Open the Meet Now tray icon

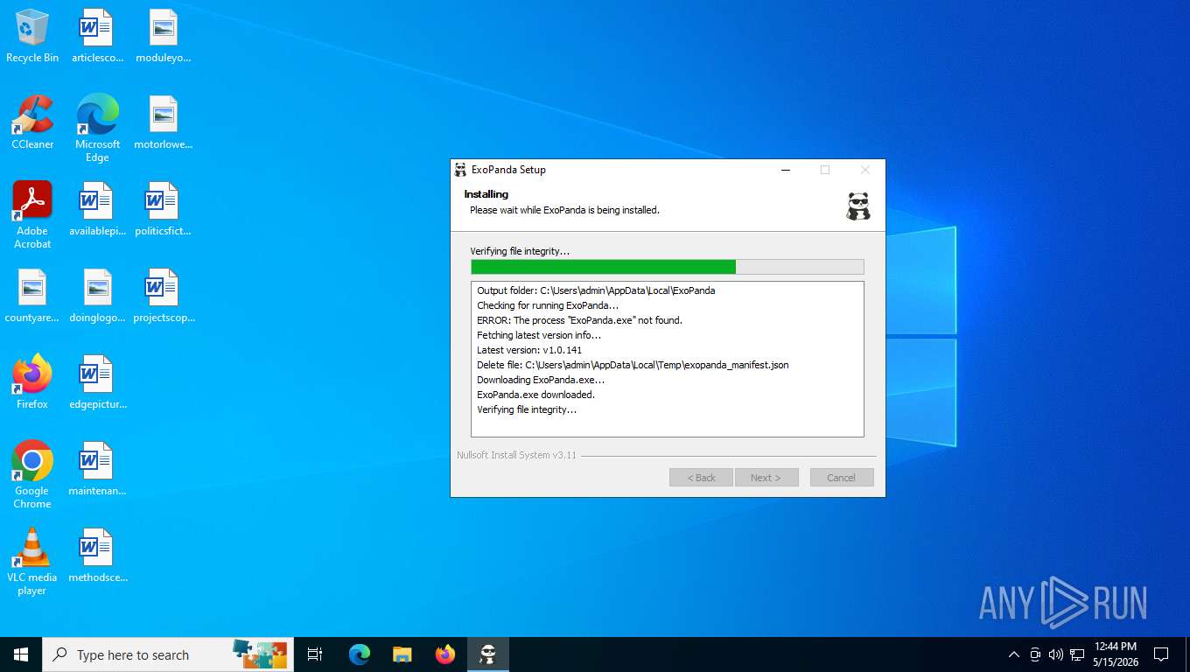1035,654
